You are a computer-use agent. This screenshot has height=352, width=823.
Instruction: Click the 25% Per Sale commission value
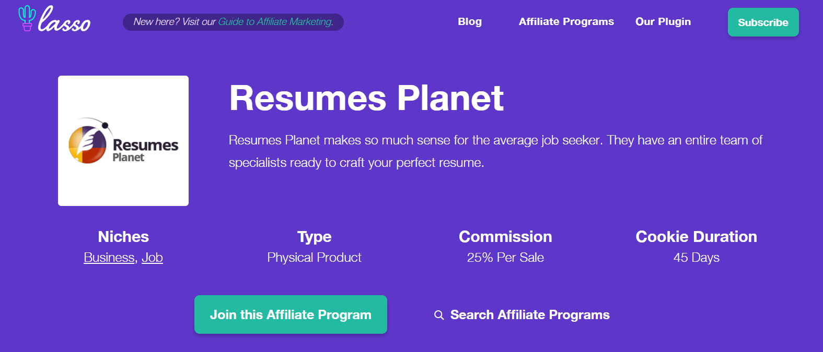505,258
